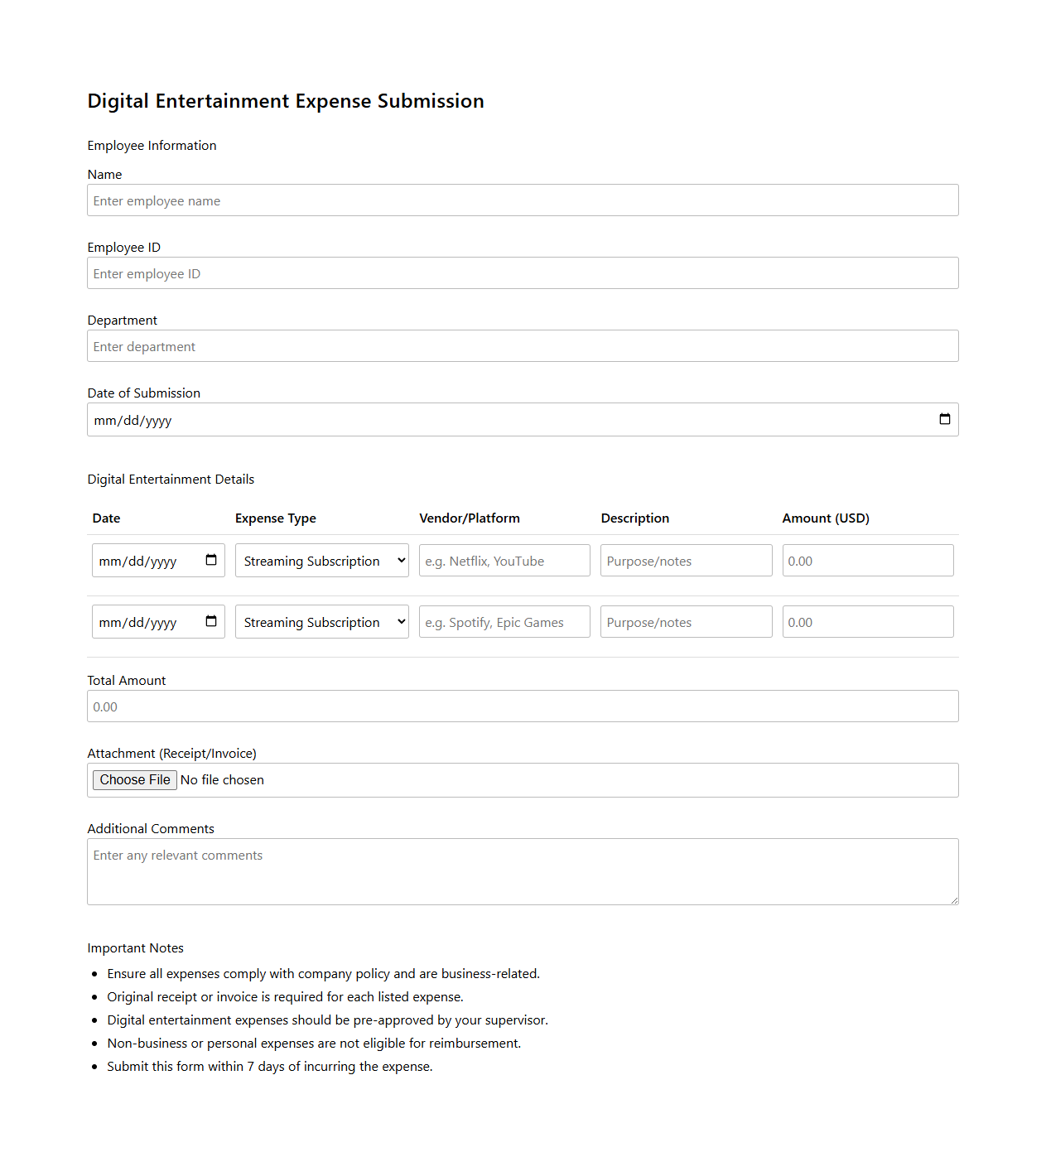
Task: Click the employee Name input field
Action: [522, 200]
